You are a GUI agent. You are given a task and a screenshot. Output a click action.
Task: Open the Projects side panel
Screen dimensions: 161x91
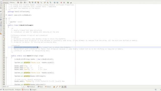pos(1,31)
